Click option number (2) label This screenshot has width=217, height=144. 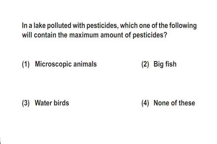coord(145,64)
